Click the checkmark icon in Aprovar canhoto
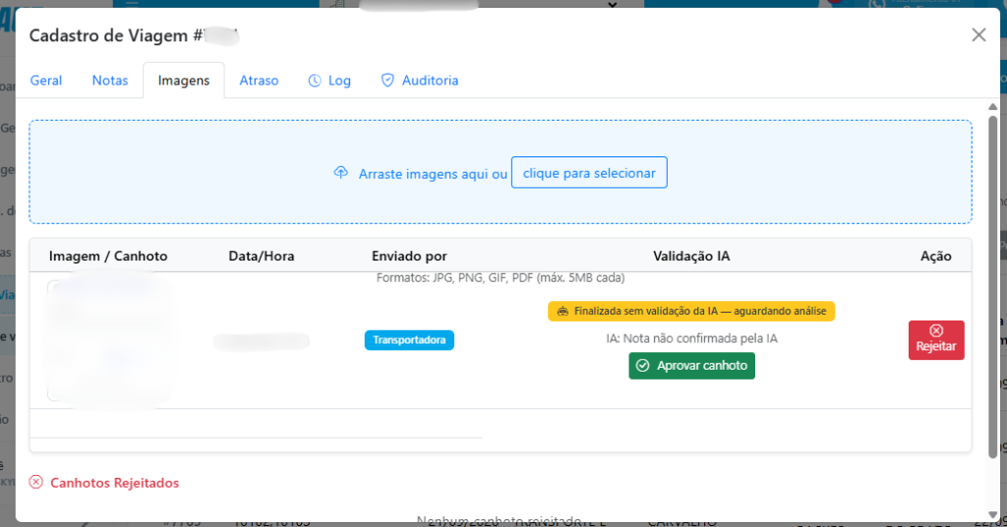 642,365
